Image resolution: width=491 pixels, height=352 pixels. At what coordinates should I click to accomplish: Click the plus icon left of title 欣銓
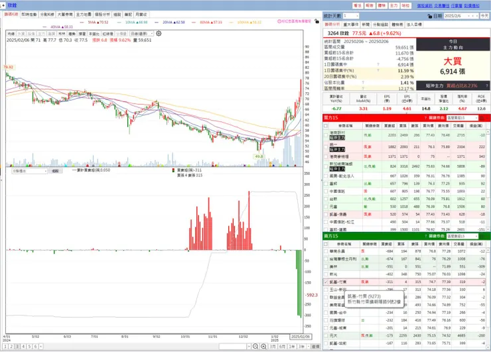4,5
